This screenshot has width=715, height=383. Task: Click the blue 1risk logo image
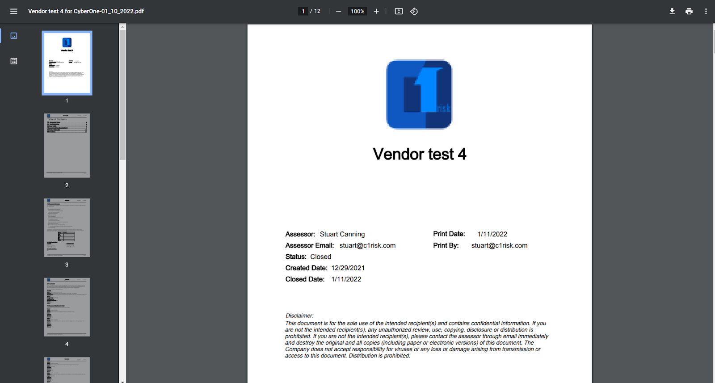tap(419, 94)
